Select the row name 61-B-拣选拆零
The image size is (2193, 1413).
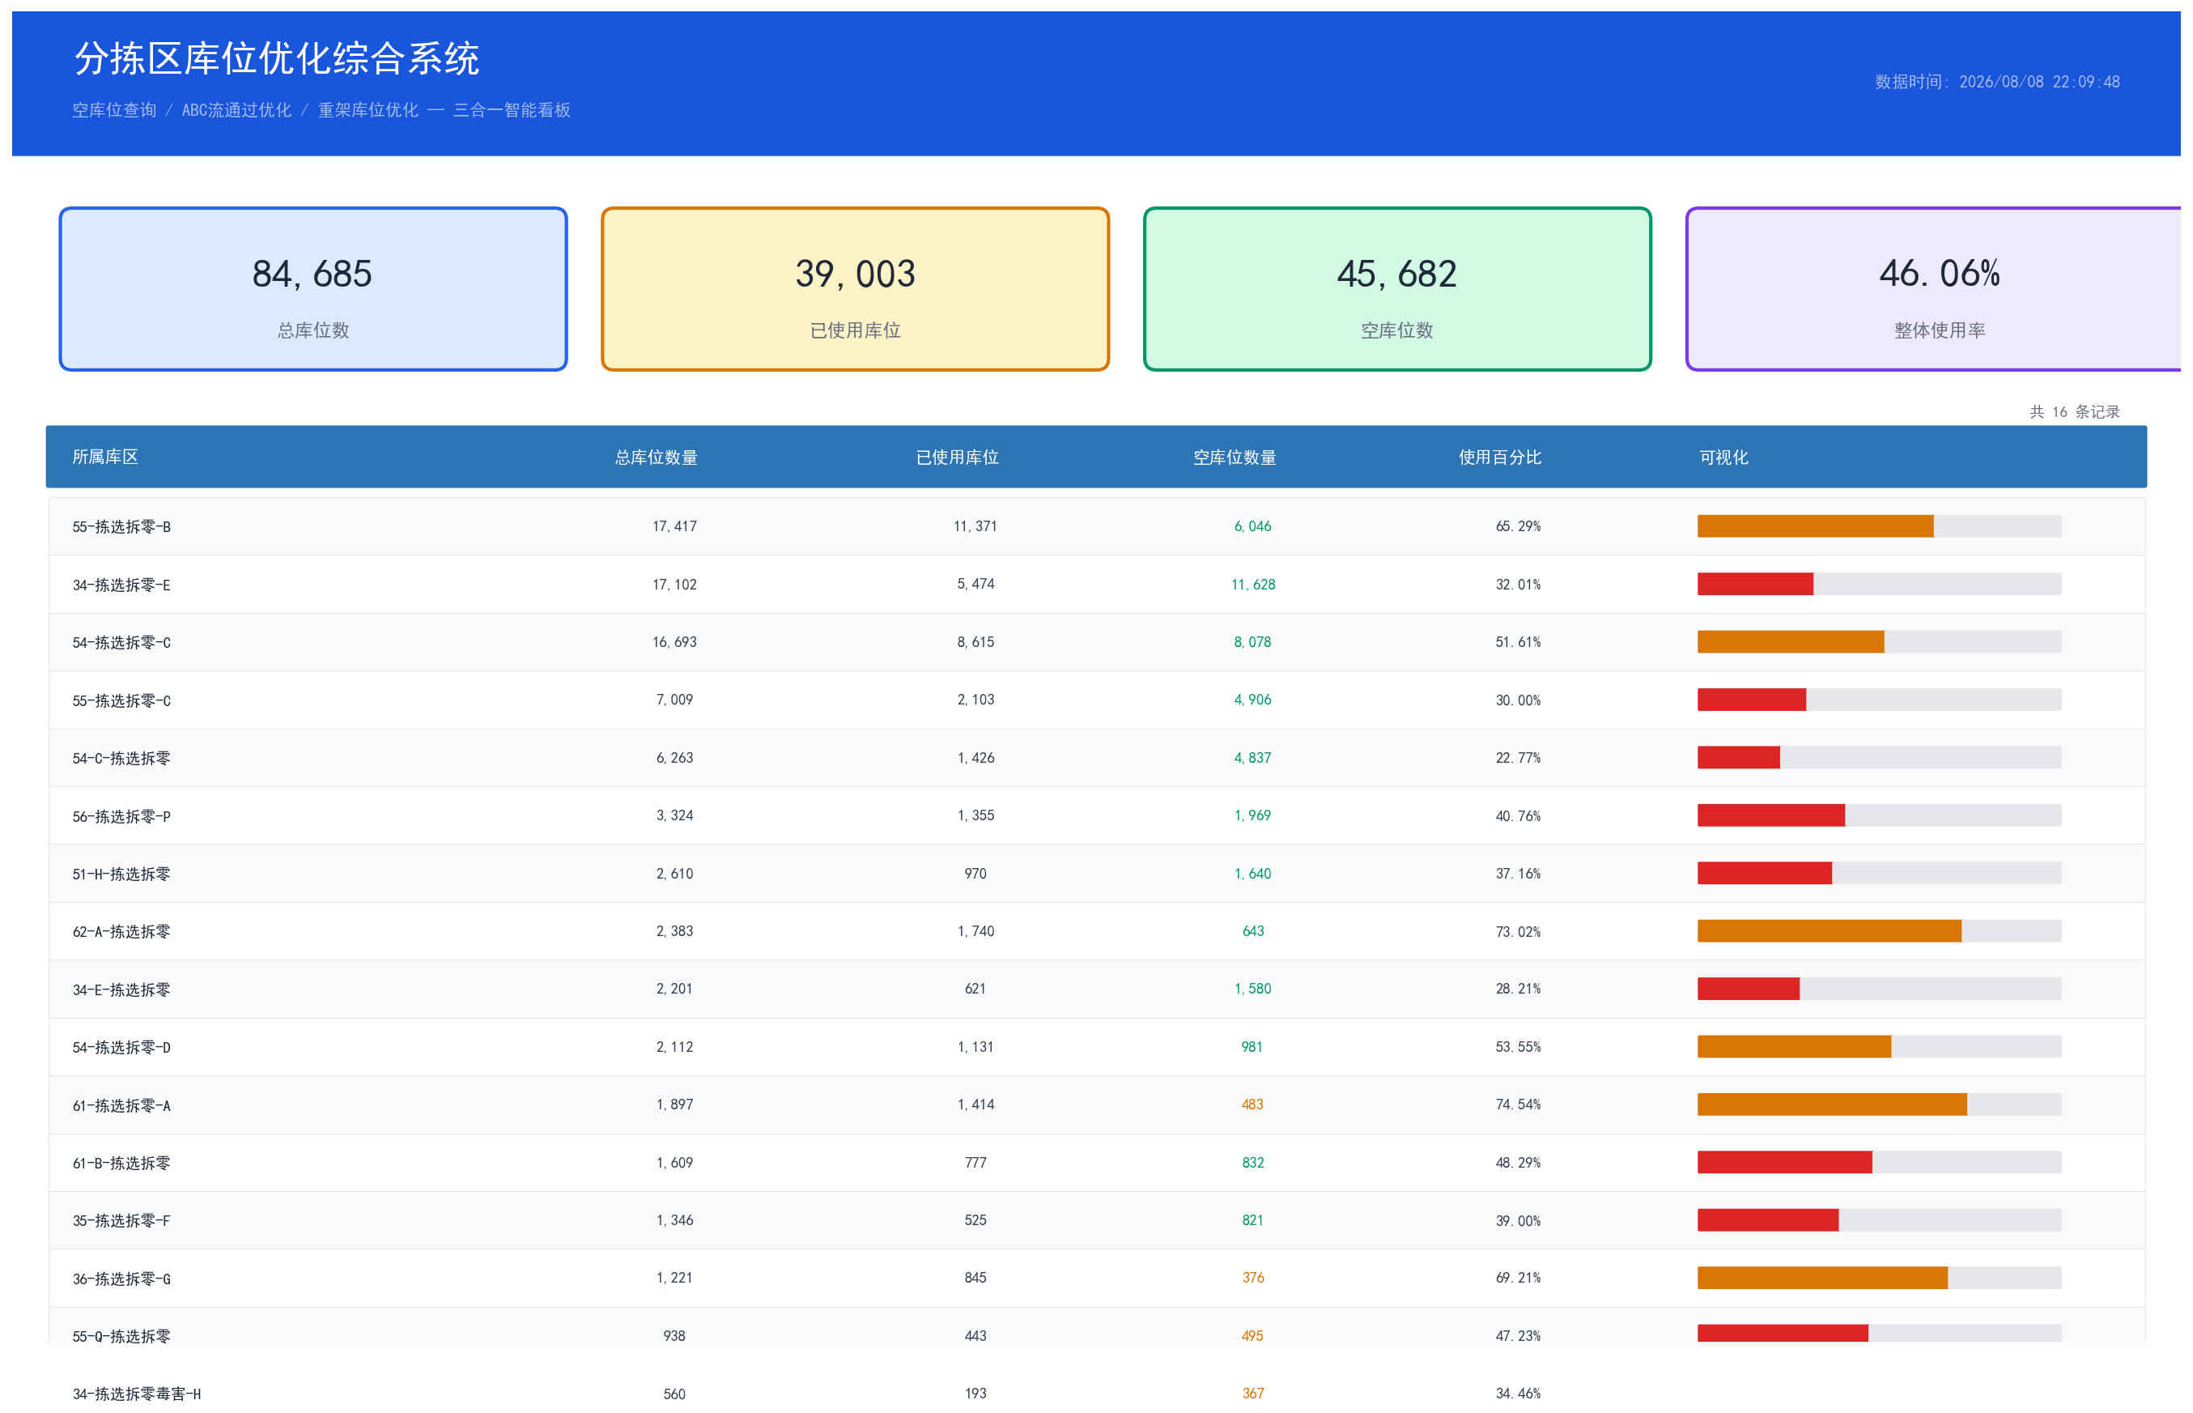coord(121,1163)
